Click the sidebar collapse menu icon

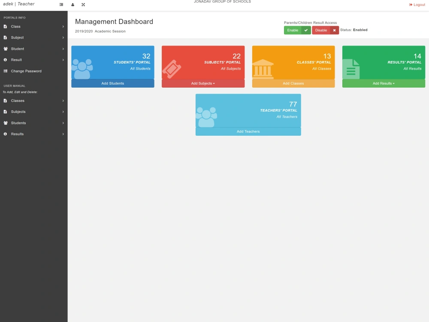[61, 5]
